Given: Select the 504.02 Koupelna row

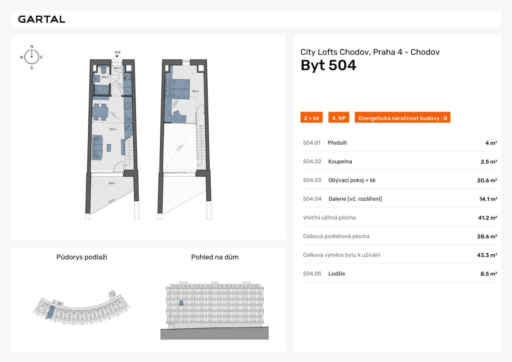Looking at the screenshot, I should coord(400,162).
